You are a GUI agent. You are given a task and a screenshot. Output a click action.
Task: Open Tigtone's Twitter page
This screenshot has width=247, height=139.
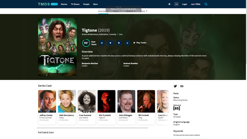175,86
